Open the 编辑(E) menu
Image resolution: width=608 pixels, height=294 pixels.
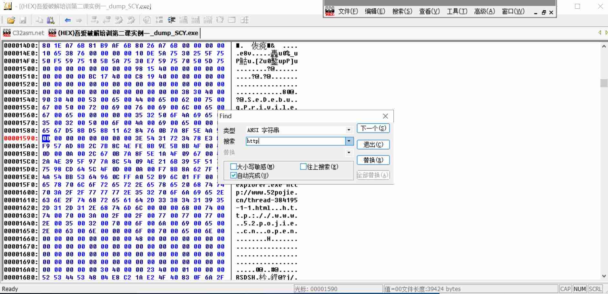[x=375, y=12]
